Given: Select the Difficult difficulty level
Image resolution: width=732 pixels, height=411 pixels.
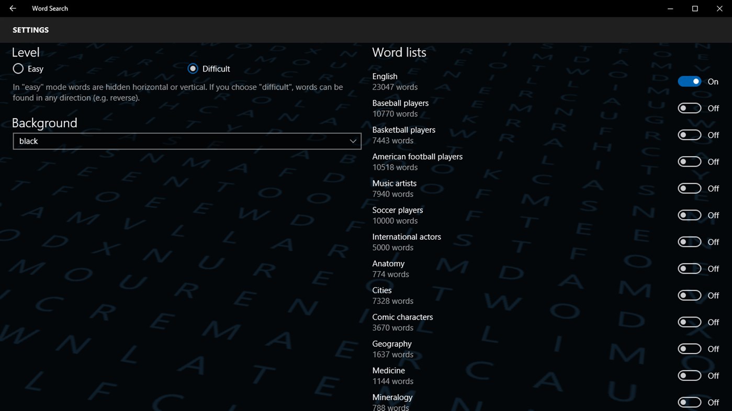Looking at the screenshot, I should click(x=193, y=68).
